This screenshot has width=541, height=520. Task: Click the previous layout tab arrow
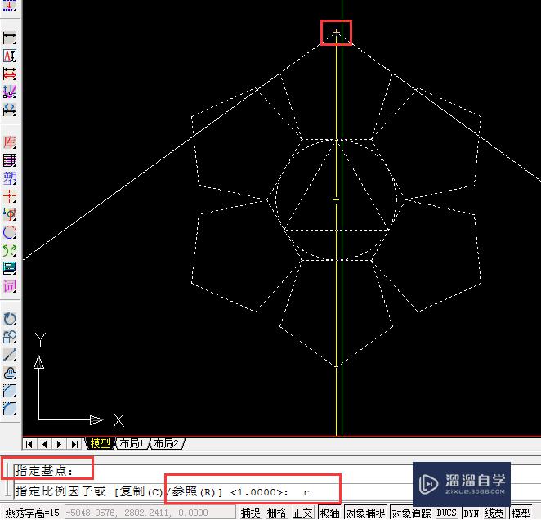coord(44,444)
